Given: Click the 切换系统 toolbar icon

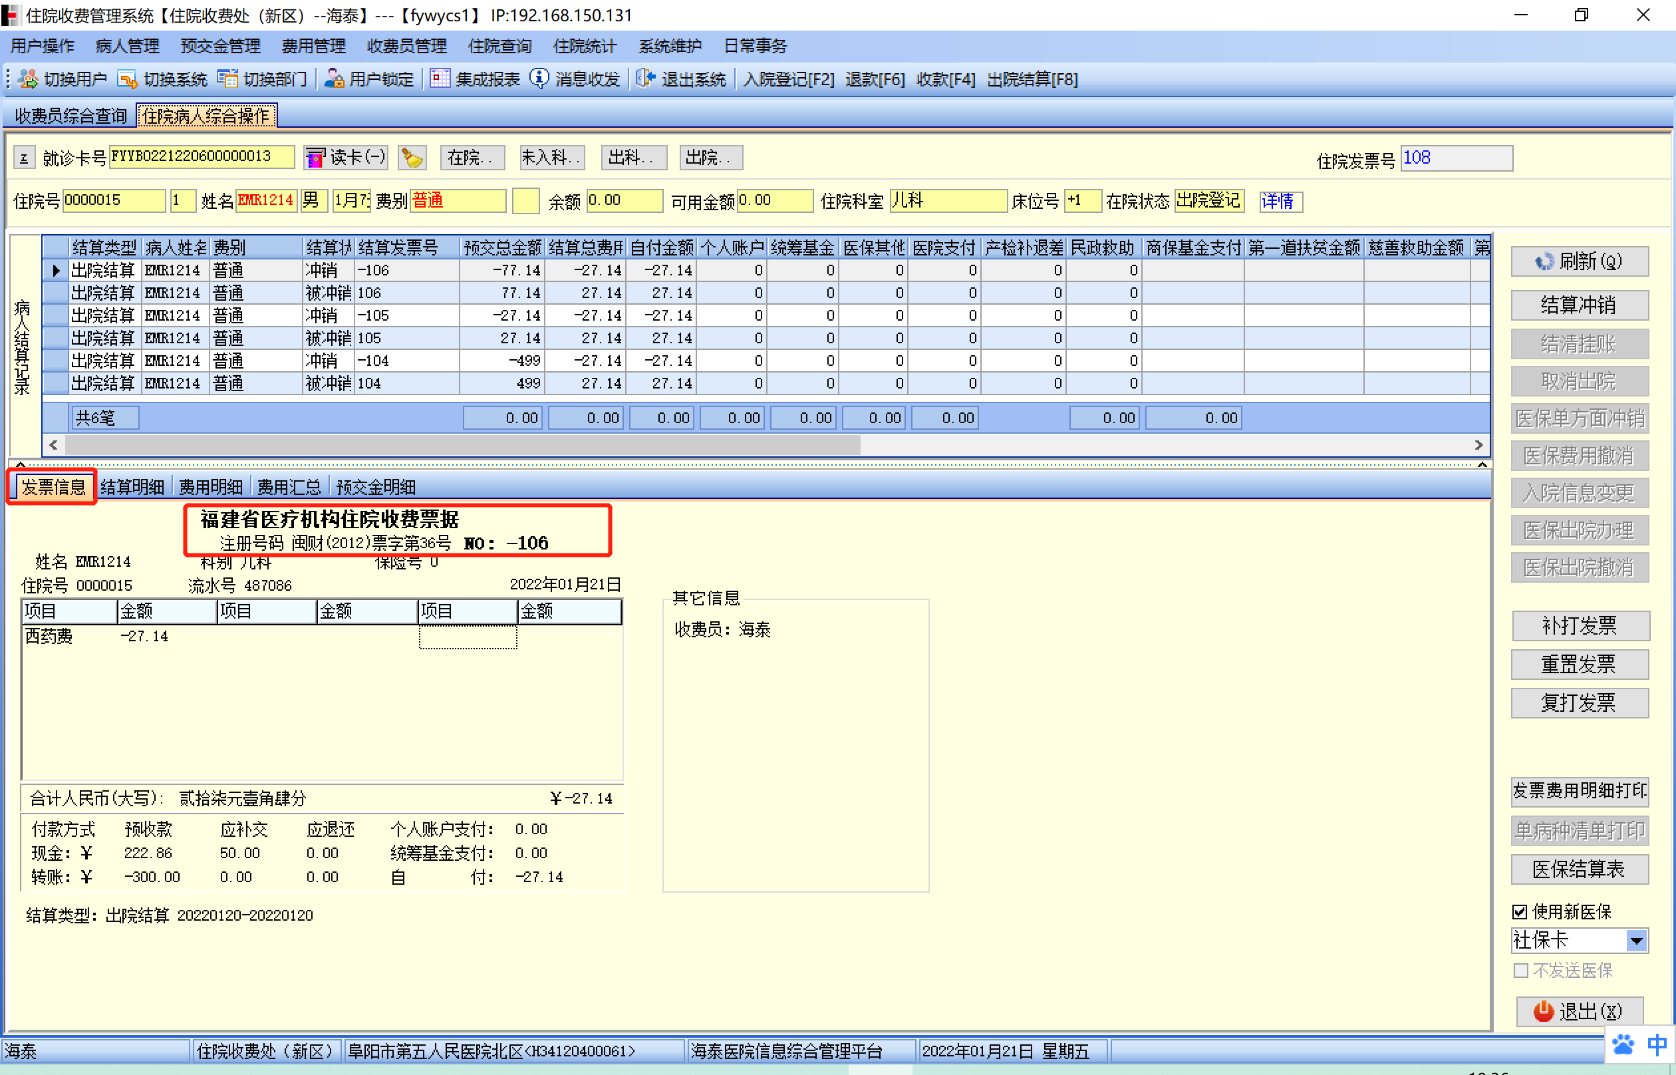Looking at the screenshot, I should pyautogui.click(x=128, y=79).
